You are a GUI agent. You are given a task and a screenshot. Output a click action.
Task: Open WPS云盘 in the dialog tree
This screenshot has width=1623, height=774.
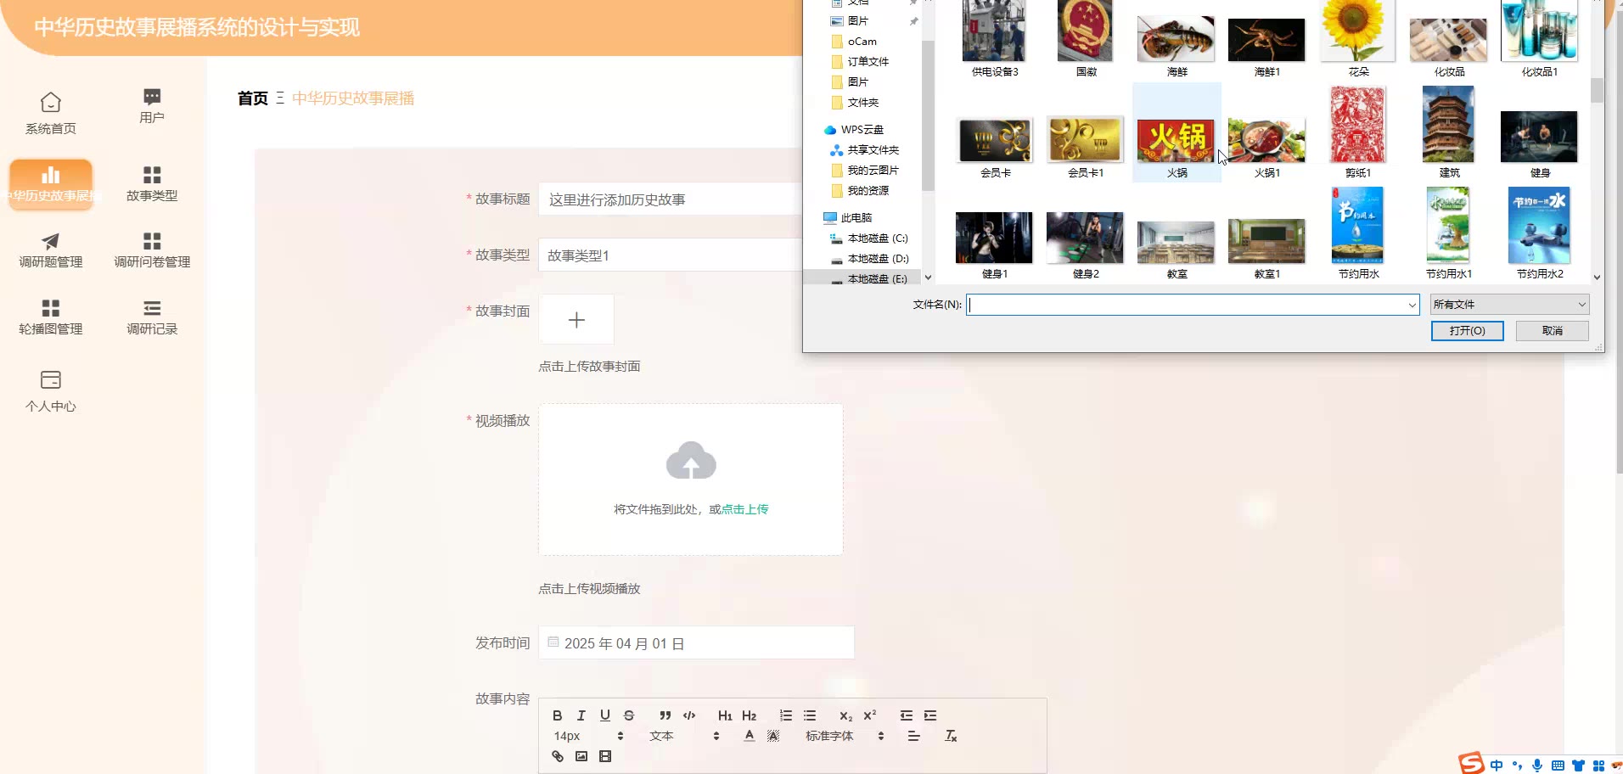[854, 130]
